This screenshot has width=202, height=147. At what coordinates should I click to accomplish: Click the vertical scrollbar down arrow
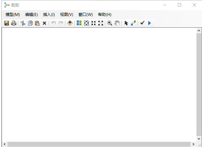click(199, 139)
